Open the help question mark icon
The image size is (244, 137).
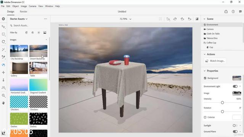click(233, 11)
